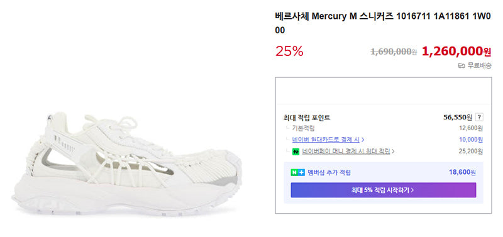Open the 네이버페이 머니 결제 시 최대 적립 link
Screen dimensions: 503x237
[346, 152]
